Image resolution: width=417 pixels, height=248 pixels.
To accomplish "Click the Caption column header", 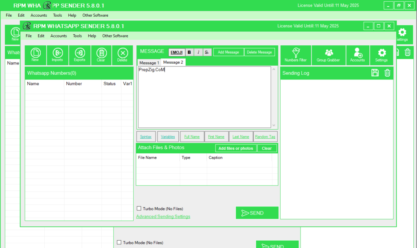I will (x=239, y=158).
